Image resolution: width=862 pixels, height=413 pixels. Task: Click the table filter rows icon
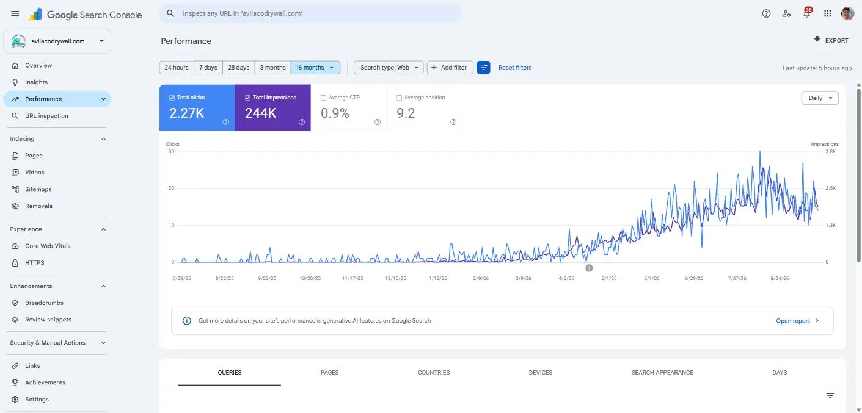[x=830, y=396]
